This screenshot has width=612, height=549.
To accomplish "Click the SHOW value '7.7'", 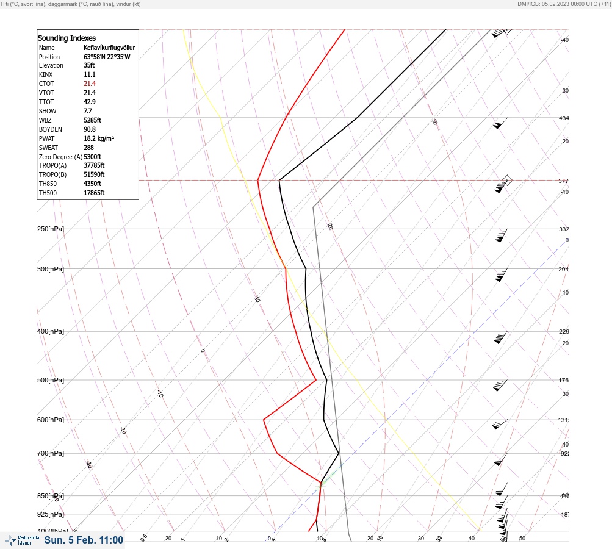I will coord(88,111).
